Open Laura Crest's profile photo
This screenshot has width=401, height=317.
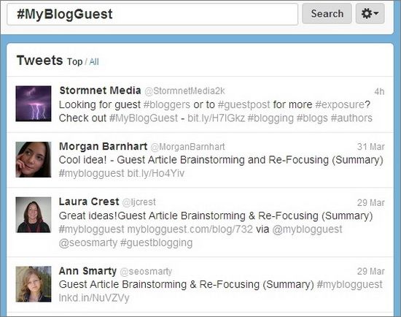[34, 215]
